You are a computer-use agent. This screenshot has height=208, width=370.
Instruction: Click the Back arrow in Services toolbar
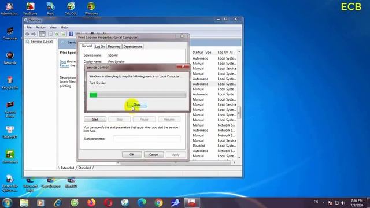coord(28,34)
